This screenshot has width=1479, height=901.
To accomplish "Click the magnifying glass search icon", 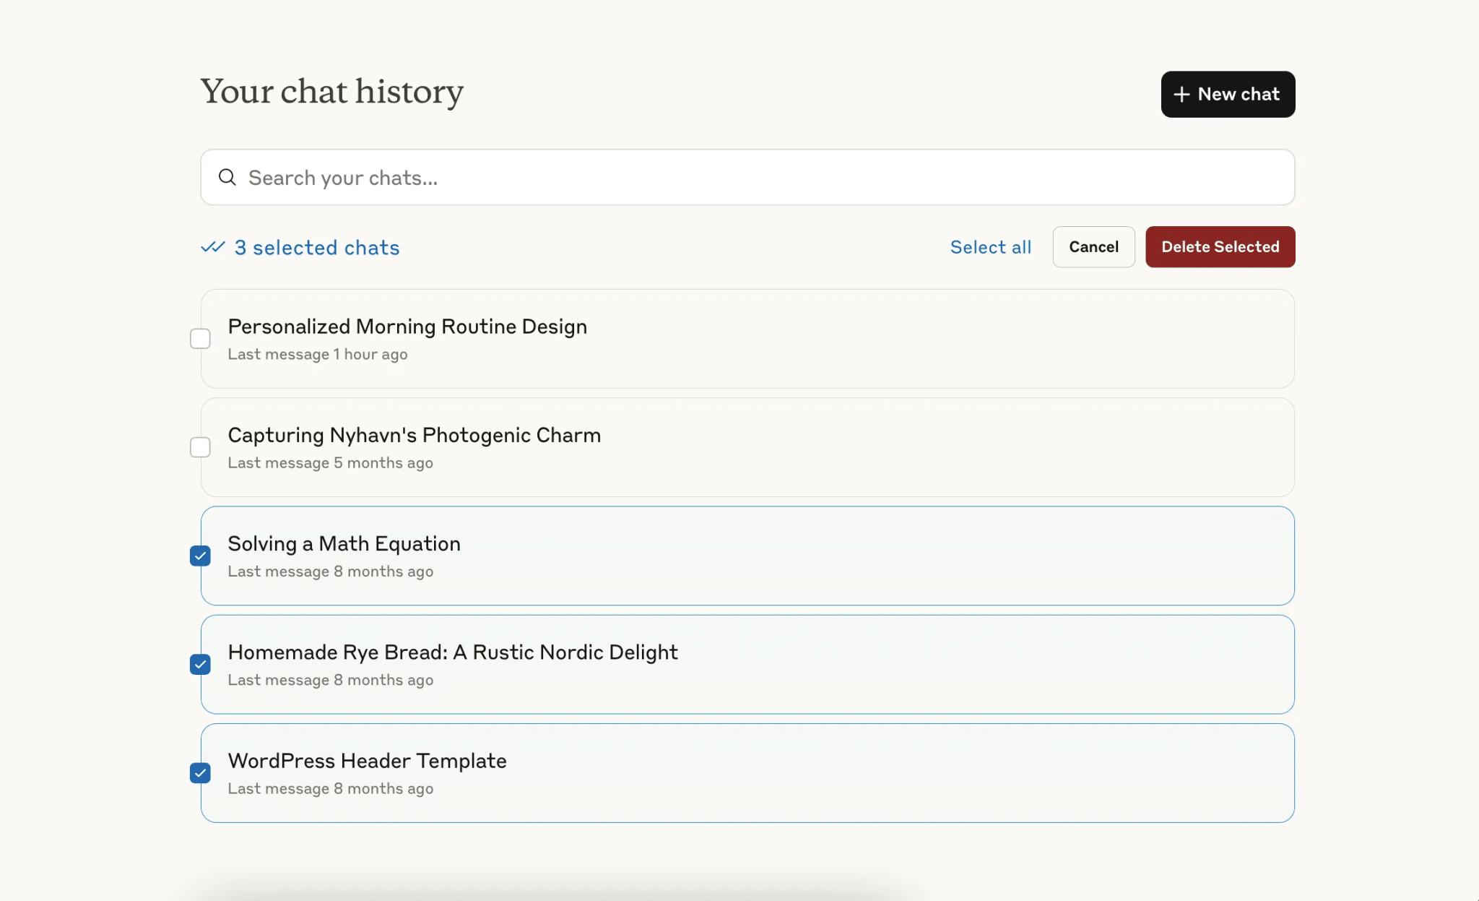I will (227, 177).
